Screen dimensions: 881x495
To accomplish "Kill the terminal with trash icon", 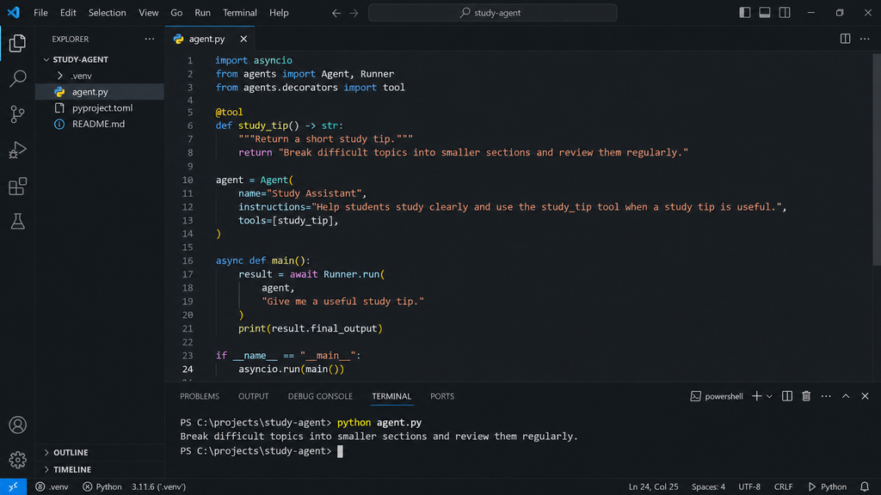I will pos(806,396).
